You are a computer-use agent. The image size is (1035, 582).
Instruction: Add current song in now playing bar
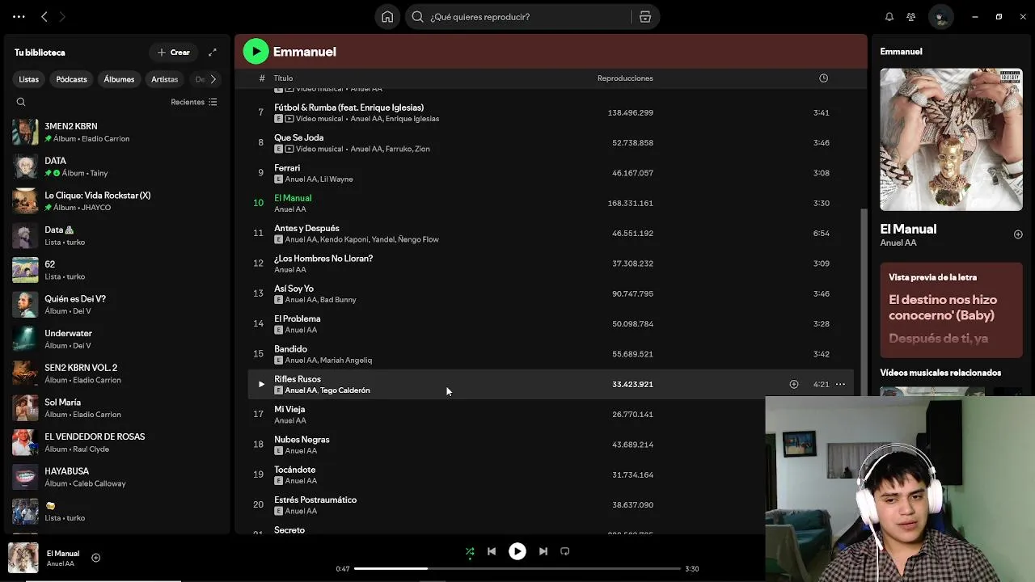[x=95, y=558]
